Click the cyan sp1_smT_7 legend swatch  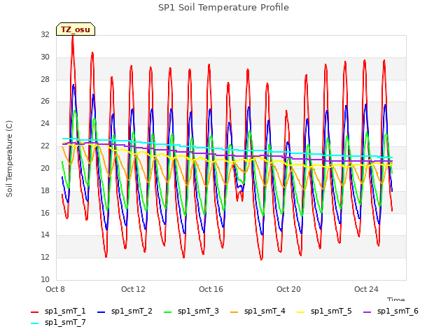(x=34, y=323)
